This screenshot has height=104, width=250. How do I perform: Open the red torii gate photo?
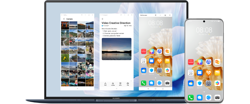pos(65,25)
